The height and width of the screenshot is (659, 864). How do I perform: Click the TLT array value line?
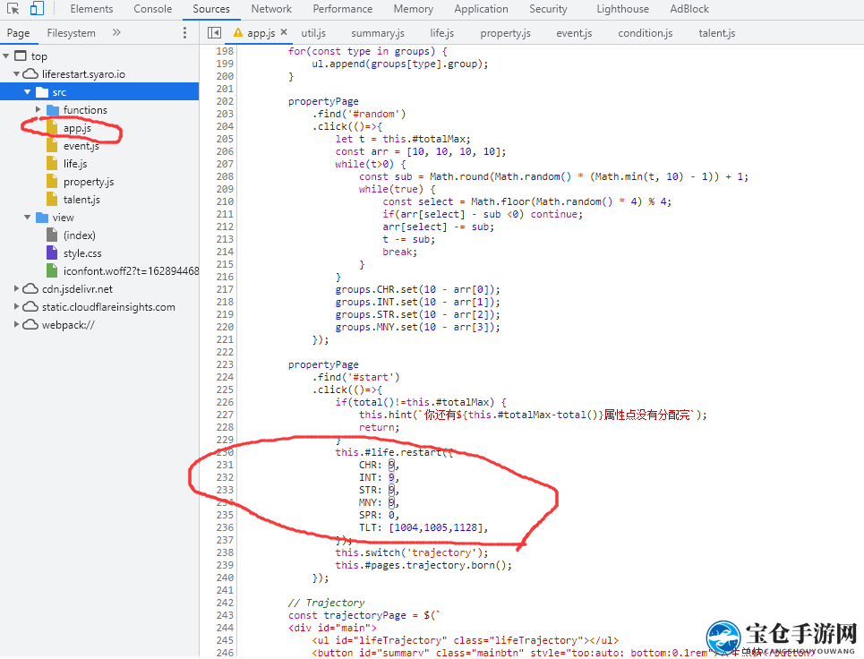(x=423, y=528)
